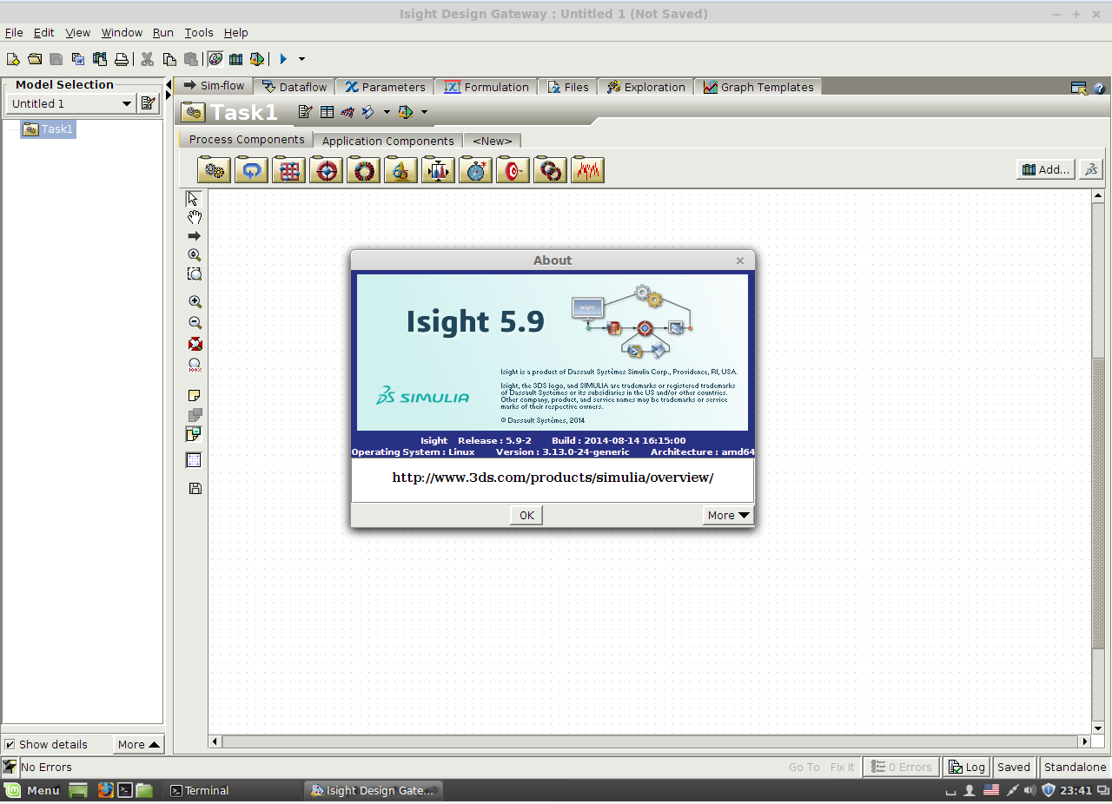
Task: Open the Help menu
Action: pyautogui.click(x=236, y=32)
